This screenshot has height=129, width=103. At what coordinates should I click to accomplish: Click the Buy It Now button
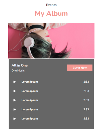(80, 68)
